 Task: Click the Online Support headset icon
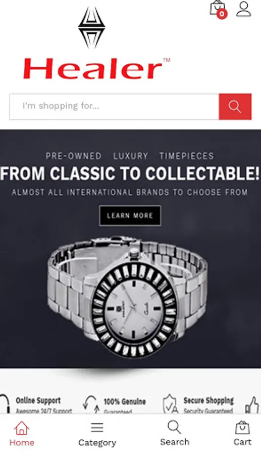5,403
